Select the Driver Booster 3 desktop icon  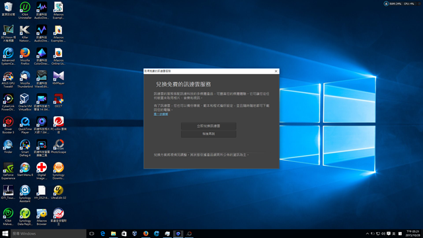pos(8,125)
